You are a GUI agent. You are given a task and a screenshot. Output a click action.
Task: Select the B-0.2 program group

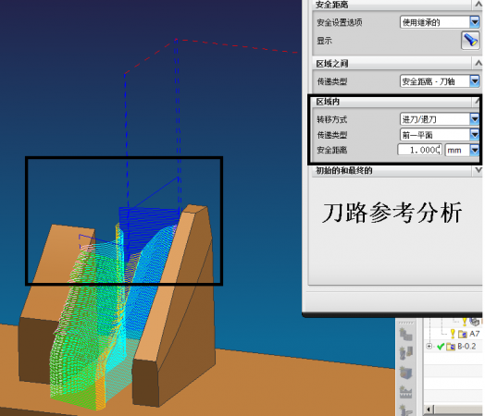click(x=467, y=346)
